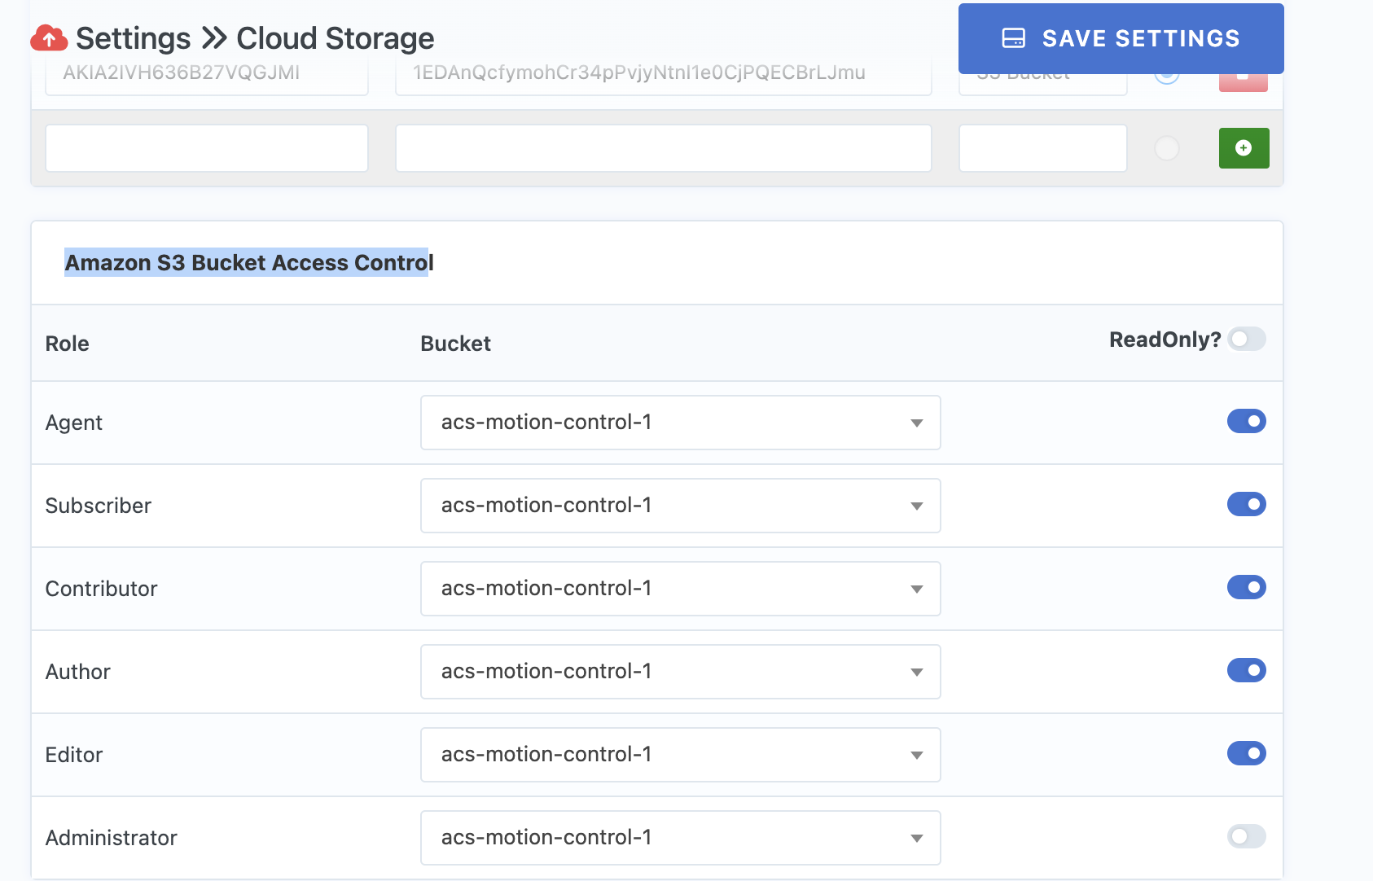Click the Editor role label
This screenshot has height=881, width=1373.
click(74, 755)
